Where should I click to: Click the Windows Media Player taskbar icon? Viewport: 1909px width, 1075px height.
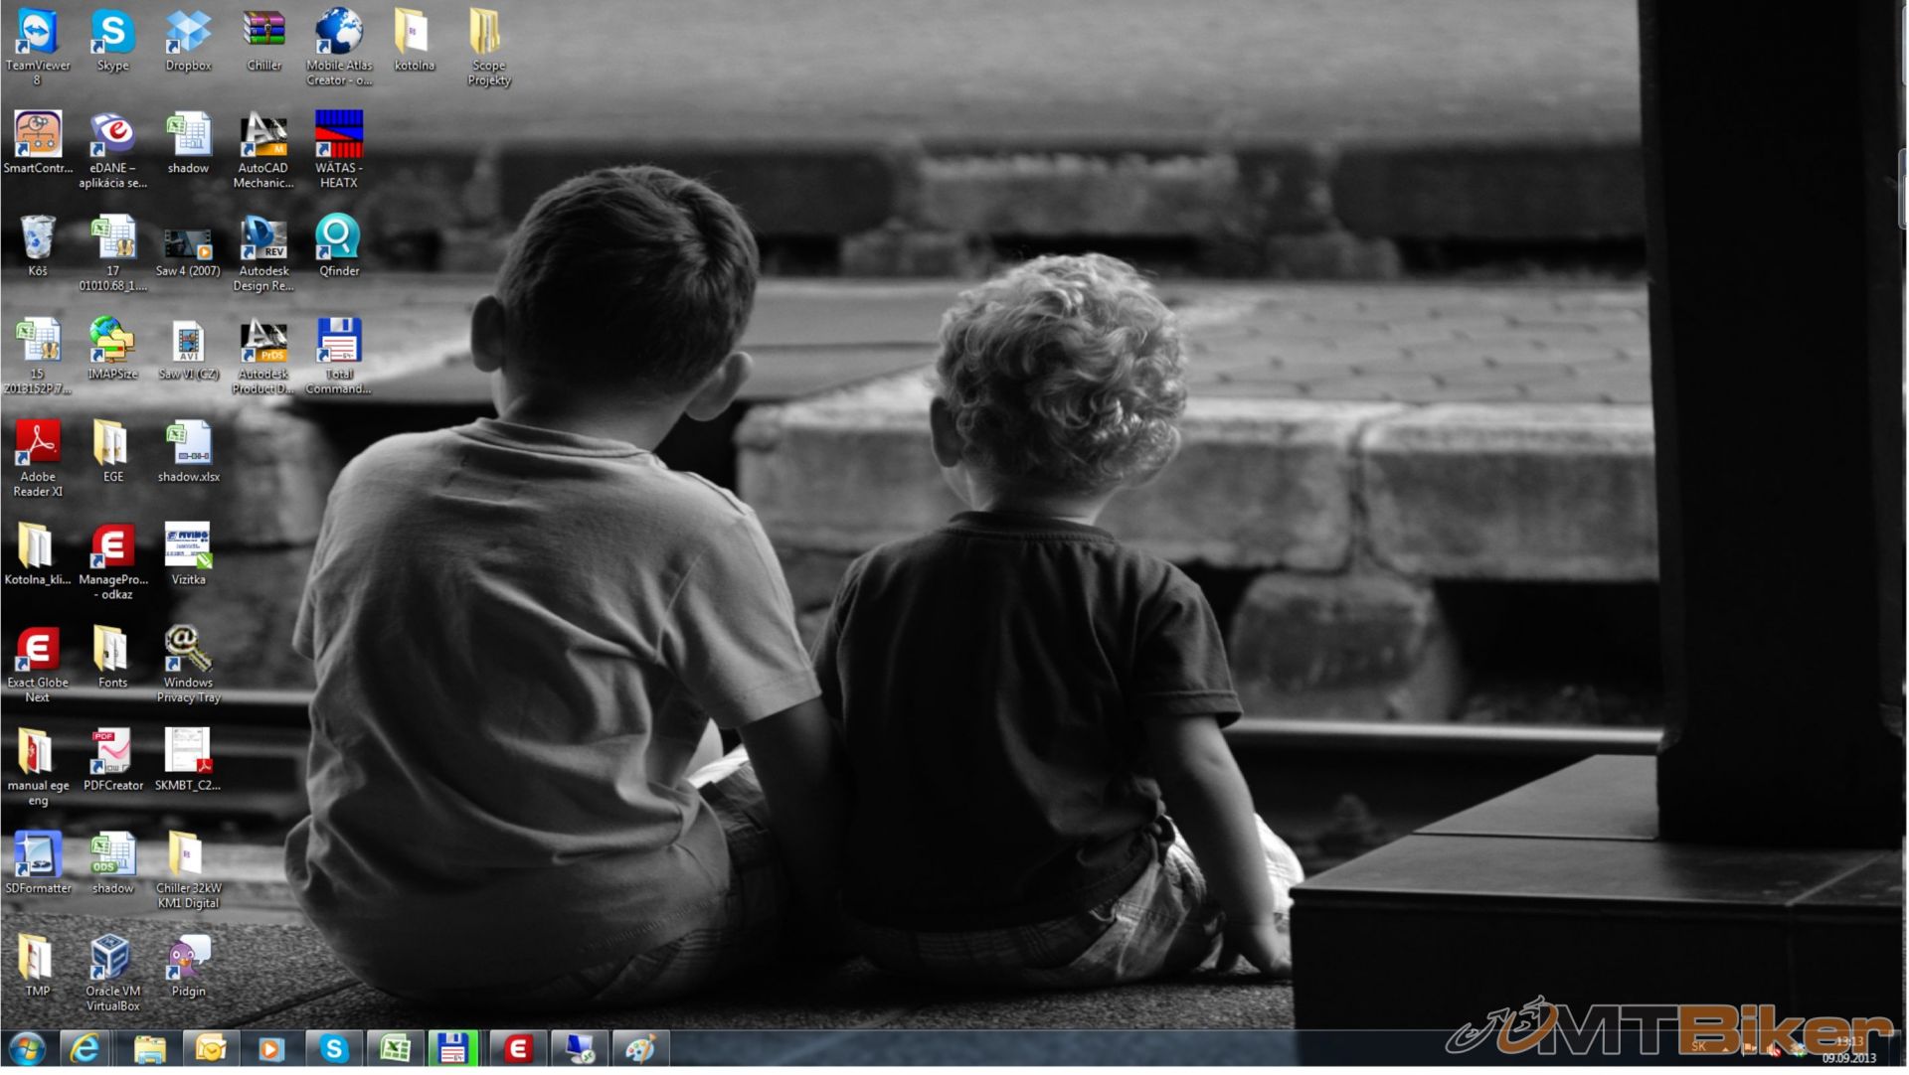[x=270, y=1048]
